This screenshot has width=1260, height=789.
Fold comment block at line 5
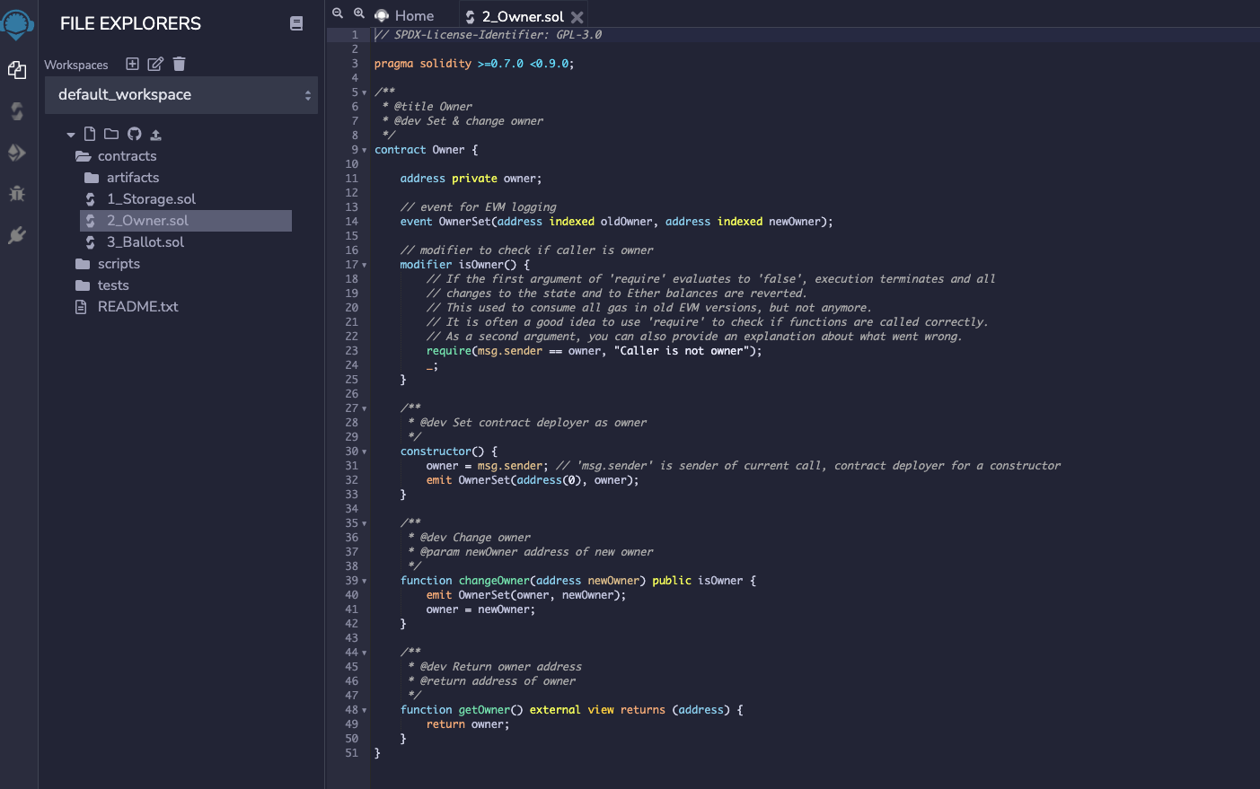coord(364,92)
